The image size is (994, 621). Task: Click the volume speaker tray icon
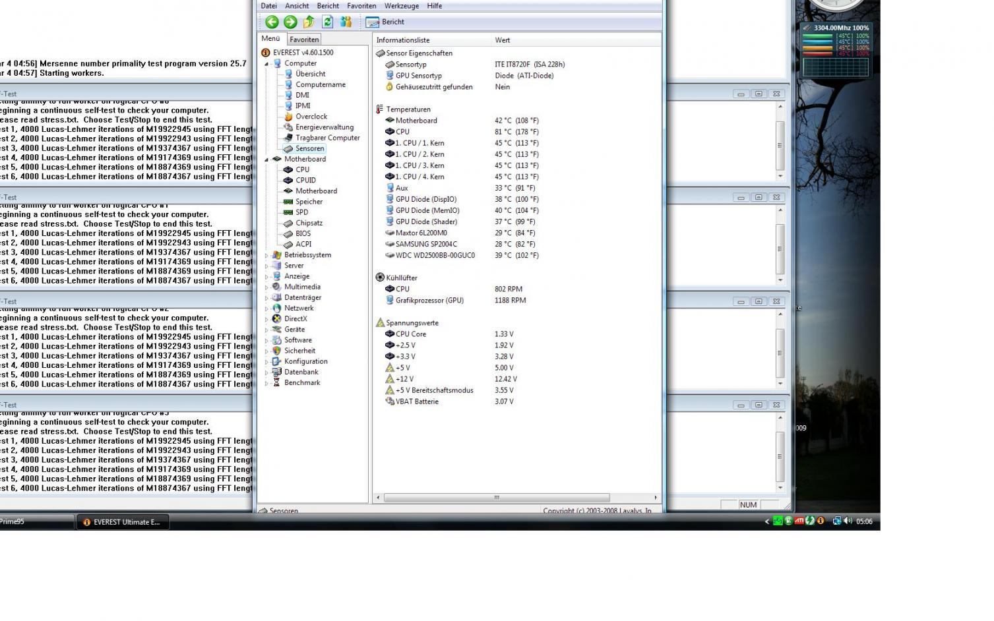848,521
